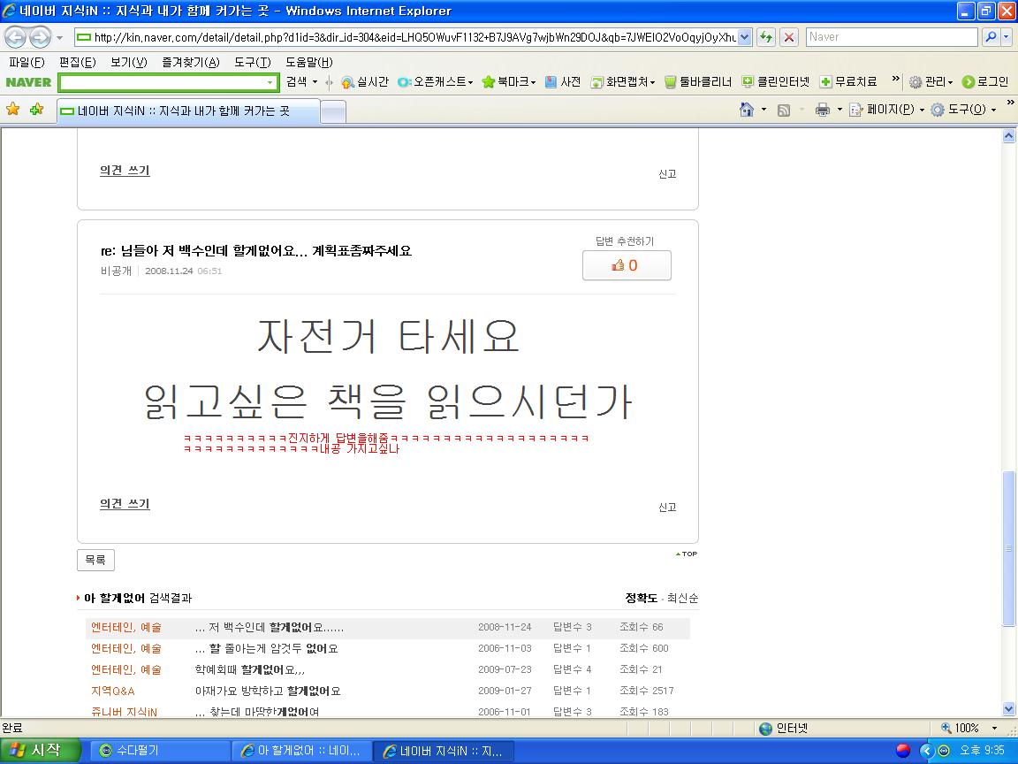1018x764 pixels.
Task: Open the 페이지(P) dropdown menu
Action: (886, 109)
